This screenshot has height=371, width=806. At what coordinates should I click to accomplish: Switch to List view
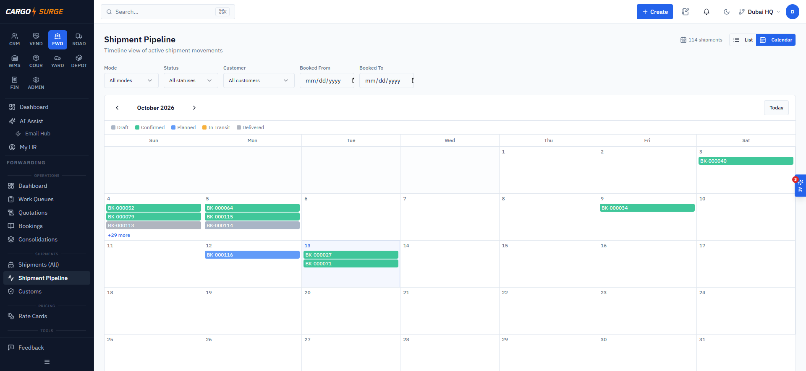pos(743,40)
